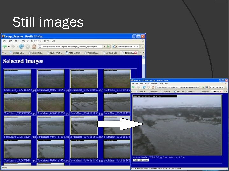Click Back arrow in Image_Selector window
The height and width of the screenshot is (171, 229).
(4, 47)
